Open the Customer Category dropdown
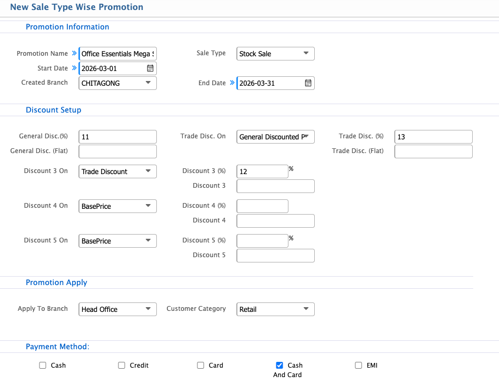This screenshot has height=385, width=499. click(275, 309)
